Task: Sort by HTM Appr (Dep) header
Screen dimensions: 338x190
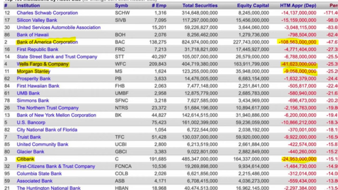Action: tap(298, 5)
